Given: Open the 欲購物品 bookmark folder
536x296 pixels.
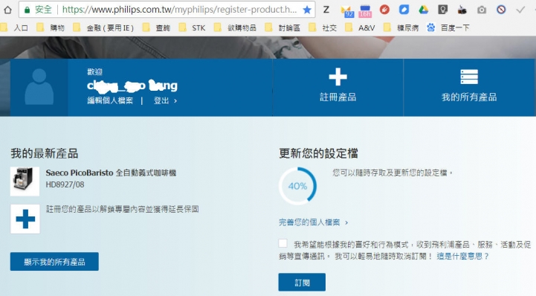Looking at the screenshot, I should pyautogui.click(x=235, y=28).
